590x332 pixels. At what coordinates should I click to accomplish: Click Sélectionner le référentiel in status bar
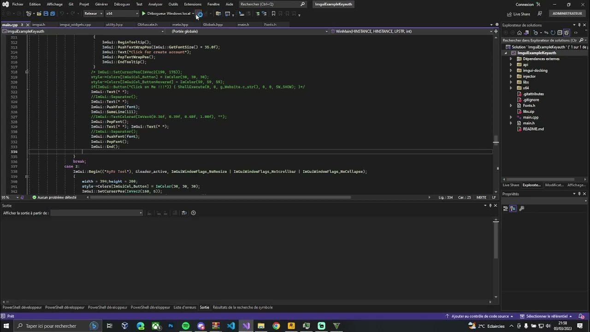(546, 316)
